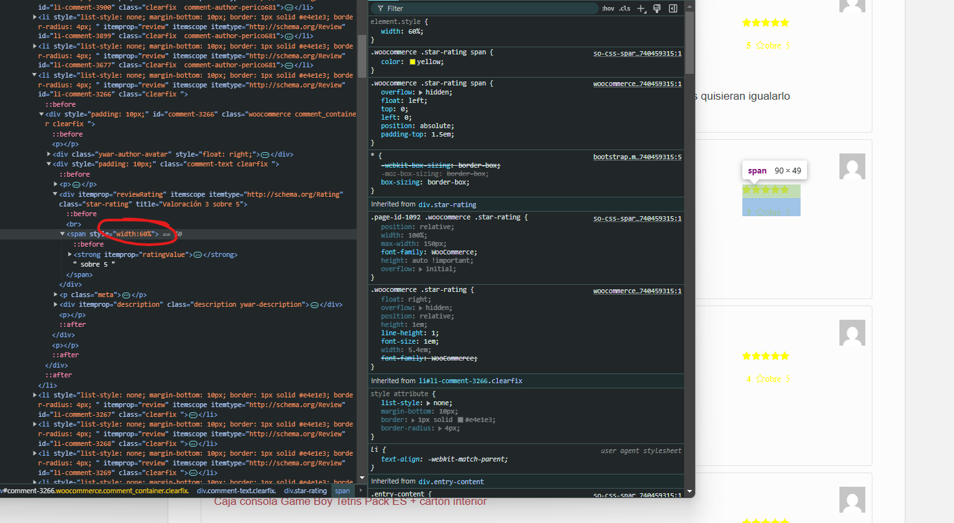Click breadcrumb scroll right arrow
This screenshot has width=954, height=523.
pos(361,491)
